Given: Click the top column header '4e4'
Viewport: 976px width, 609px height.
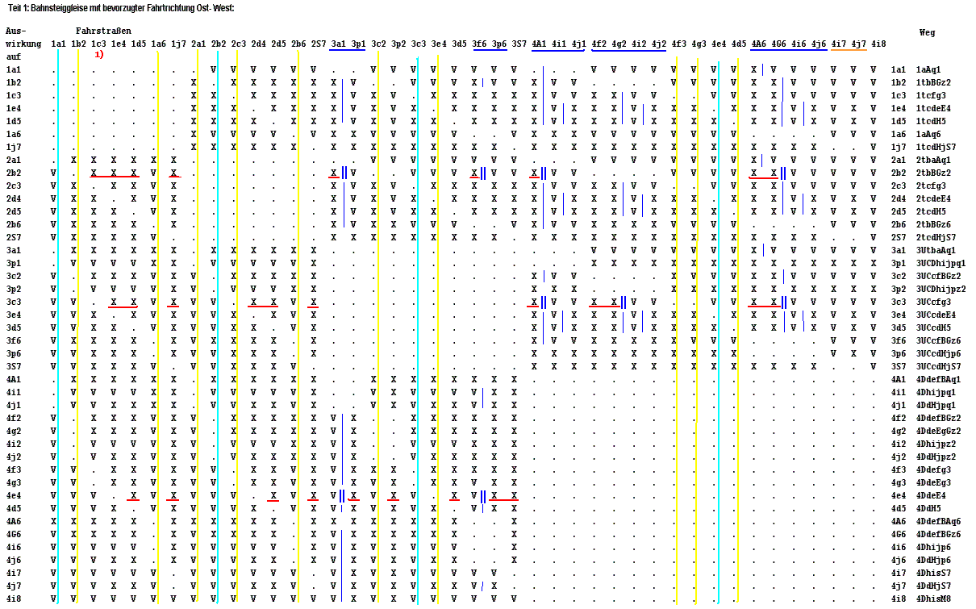Looking at the screenshot, I should pos(719,44).
